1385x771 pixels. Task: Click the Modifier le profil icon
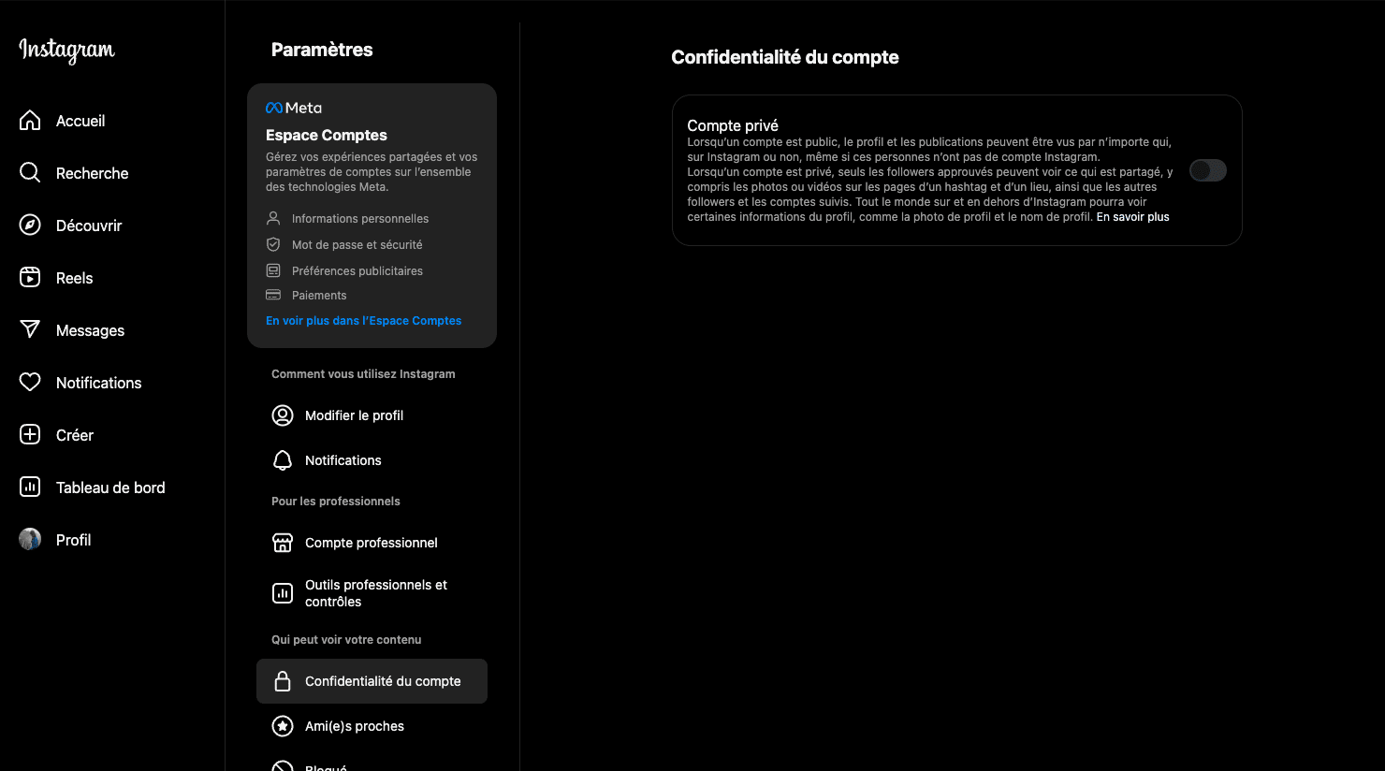[283, 415]
